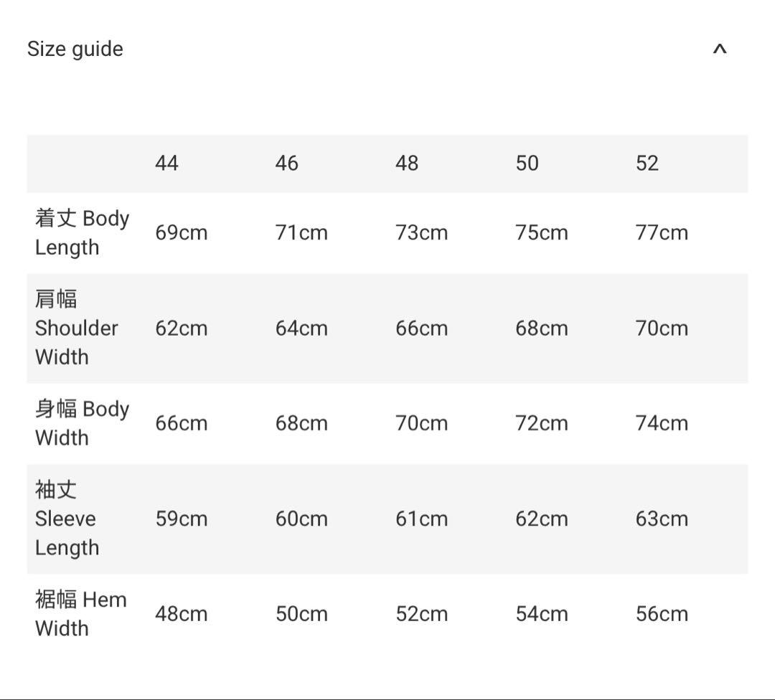Select the size 50 column header
Image resolution: width=775 pixels, height=700 pixels.
coord(527,164)
